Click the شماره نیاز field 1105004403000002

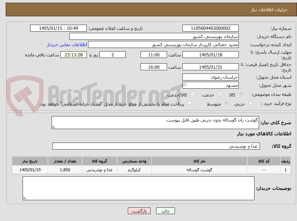pyautogui.click(x=210, y=28)
